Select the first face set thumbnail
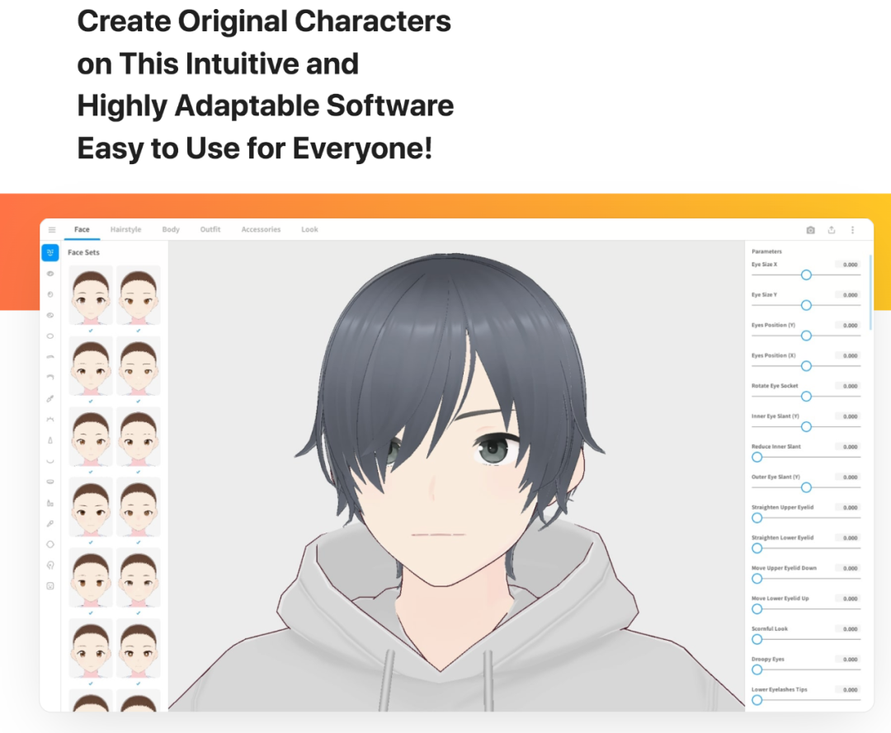 [91, 295]
